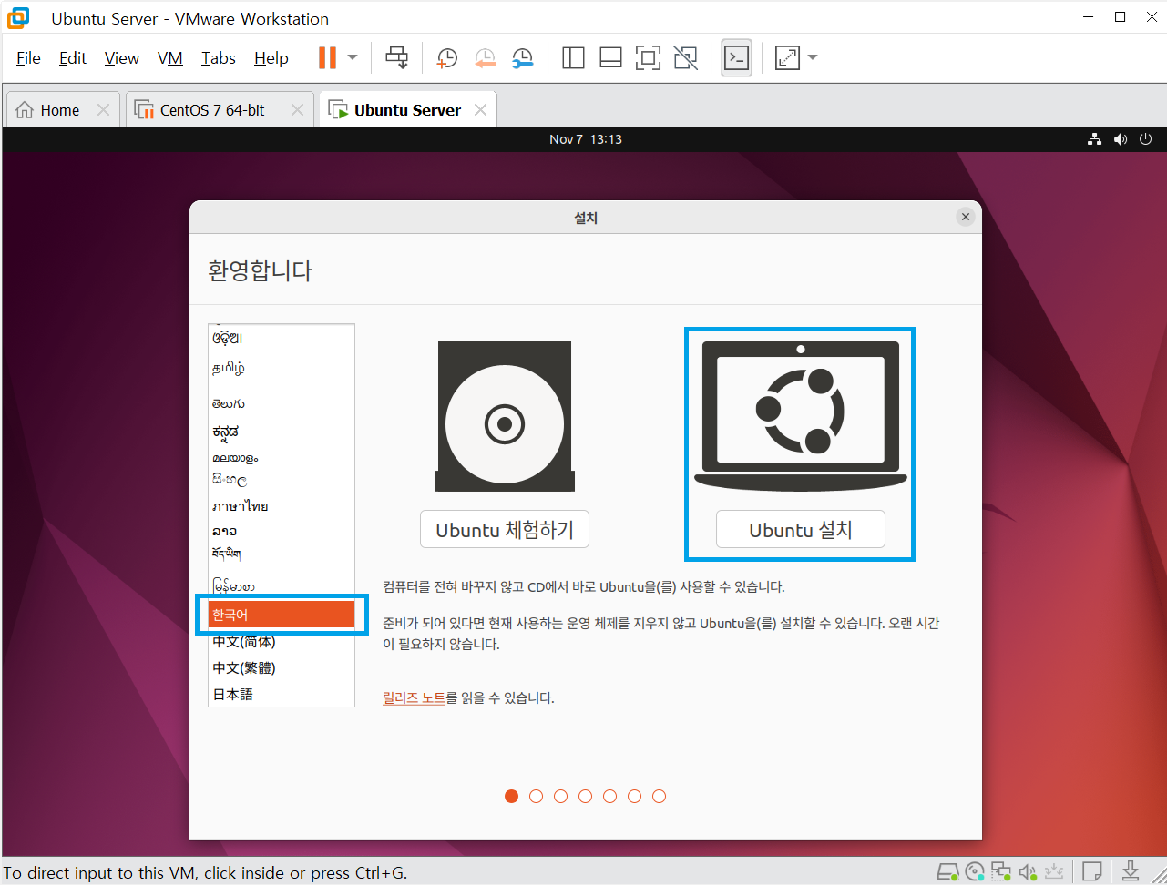Click the network adapter status bar icon
This screenshot has width=1167, height=885.
[x=1001, y=872]
